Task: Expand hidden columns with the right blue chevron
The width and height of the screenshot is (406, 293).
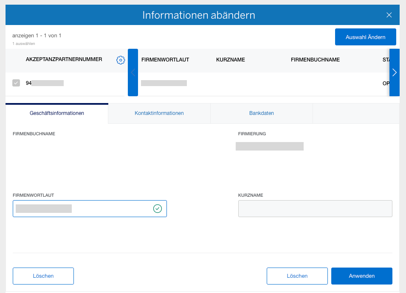Action: point(395,73)
